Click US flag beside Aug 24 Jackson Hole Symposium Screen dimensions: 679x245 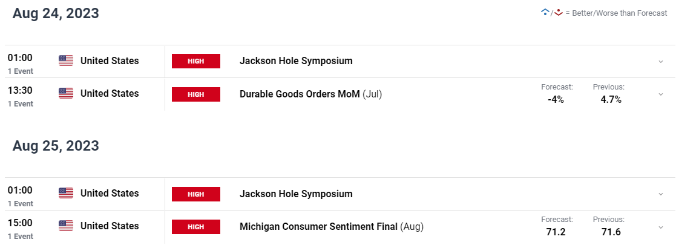[66, 61]
